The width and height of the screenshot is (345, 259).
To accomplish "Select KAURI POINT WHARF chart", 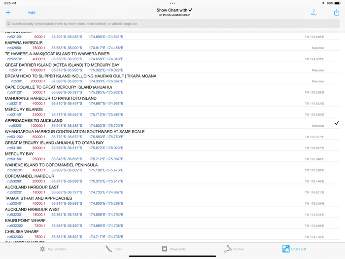I will (172, 223).
